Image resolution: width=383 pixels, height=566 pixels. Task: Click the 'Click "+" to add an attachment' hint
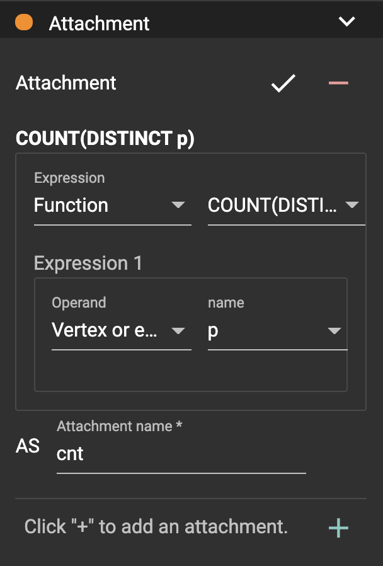tap(156, 527)
